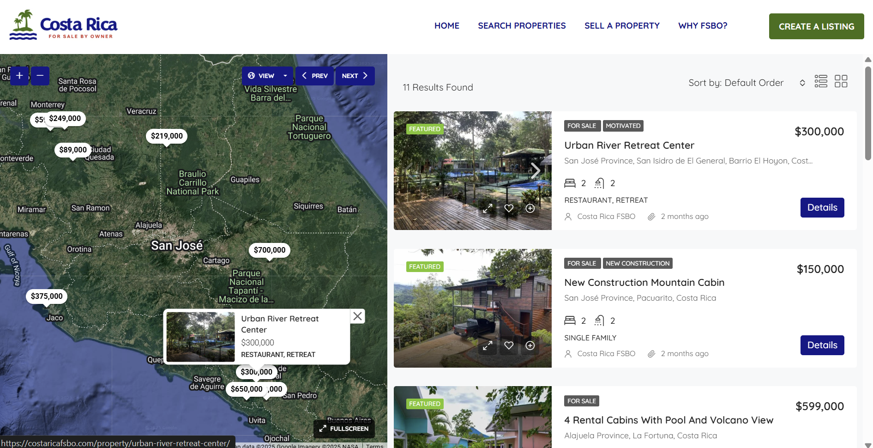Click the $700,000 map price marker
Screen dimensions: 873x448
tap(270, 250)
